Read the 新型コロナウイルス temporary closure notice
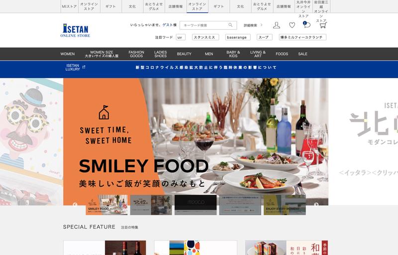Image resolution: width=398 pixels, height=255 pixels. coord(206,67)
